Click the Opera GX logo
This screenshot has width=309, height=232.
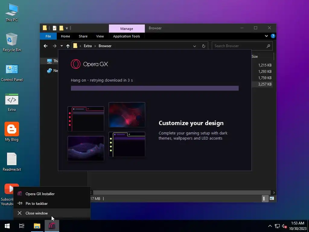point(89,64)
